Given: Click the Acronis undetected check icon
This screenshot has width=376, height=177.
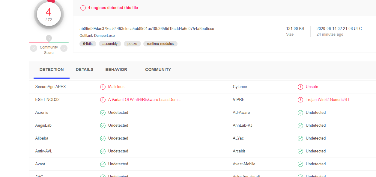Looking at the screenshot, I should 103,113.
